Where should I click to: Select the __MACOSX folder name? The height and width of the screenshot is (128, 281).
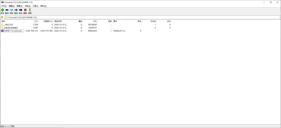tap(8, 24)
